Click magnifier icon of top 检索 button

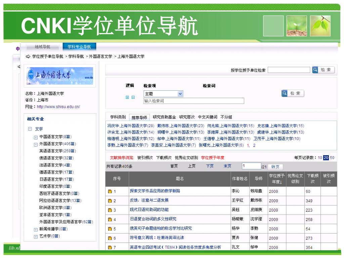[x=315, y=70]
